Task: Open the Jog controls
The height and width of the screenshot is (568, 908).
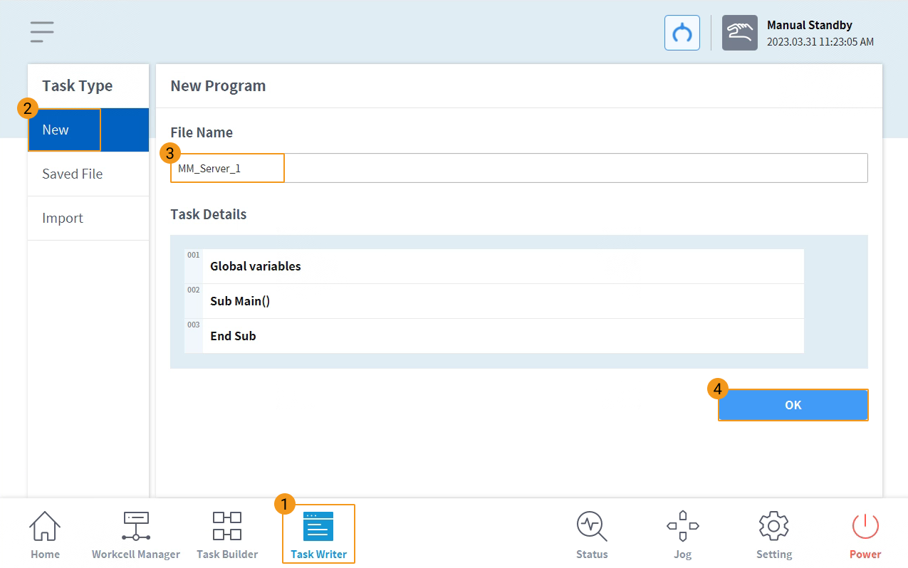Action: [682, 535]
